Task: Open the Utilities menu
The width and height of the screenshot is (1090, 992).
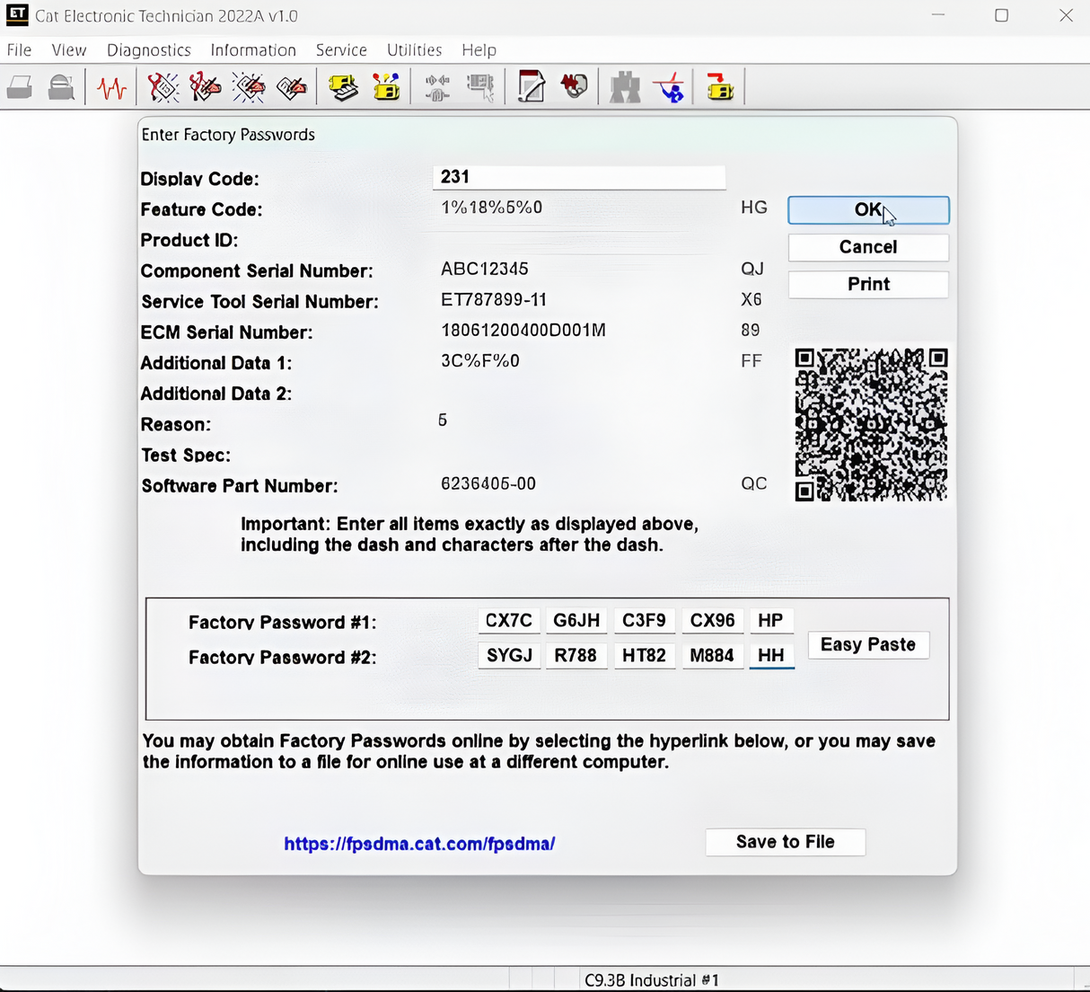Action: point(414,50)
